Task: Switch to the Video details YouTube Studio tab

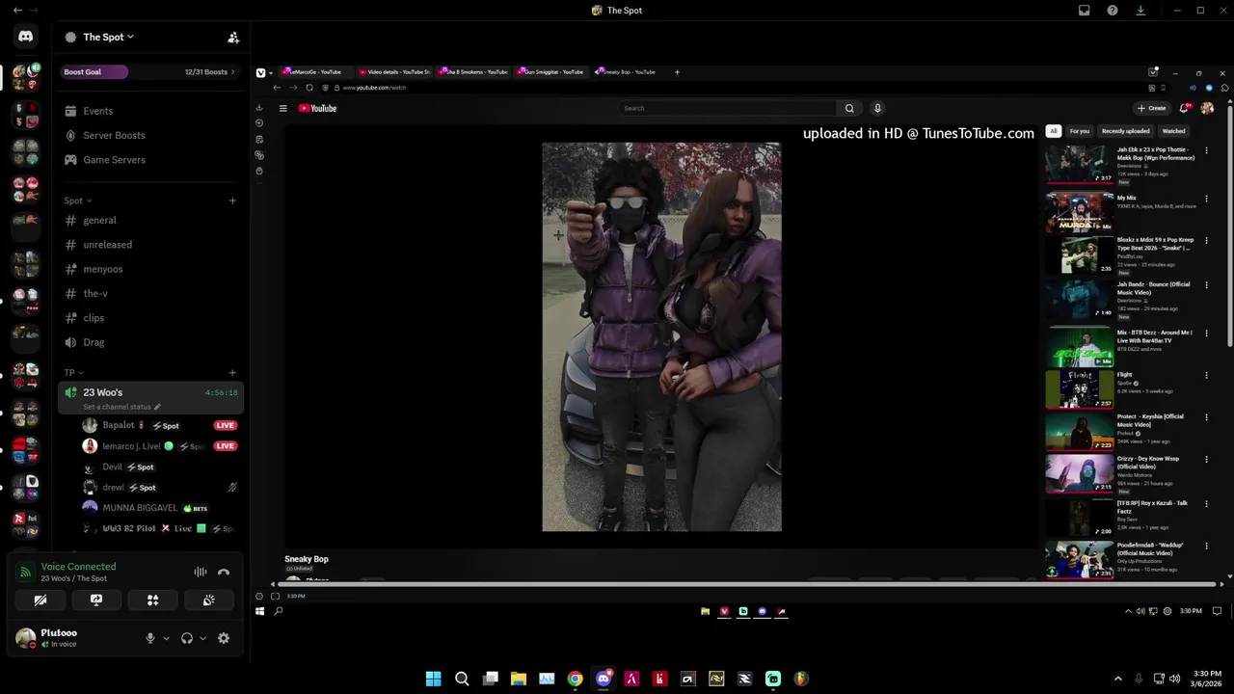Action: click(x=395, y=72)
